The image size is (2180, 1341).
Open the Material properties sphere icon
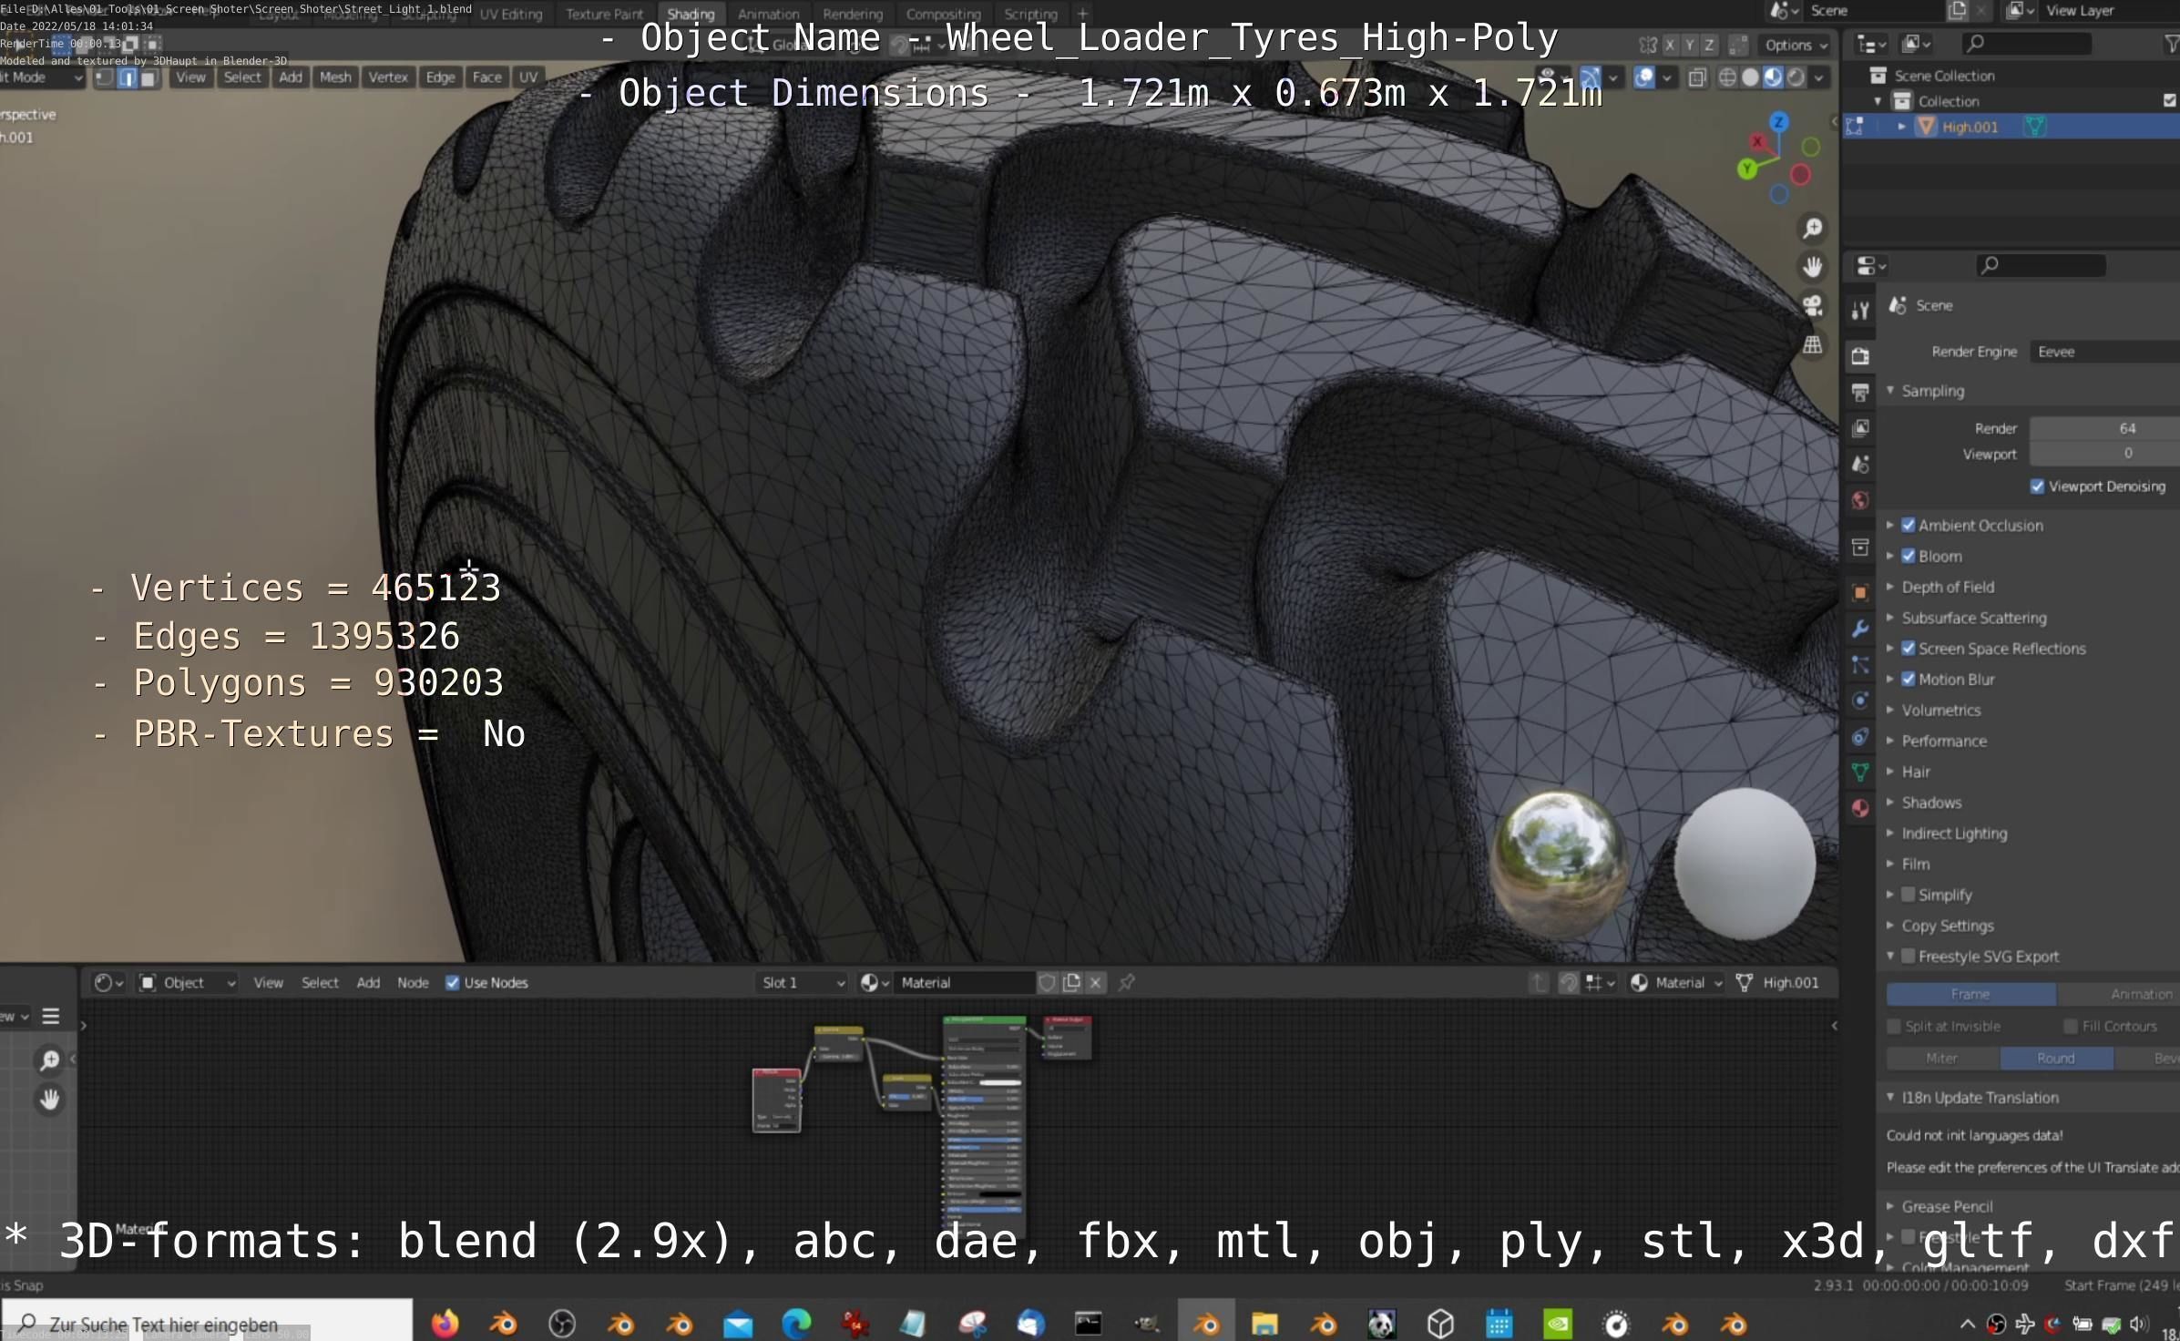[x=1860, y=808]
